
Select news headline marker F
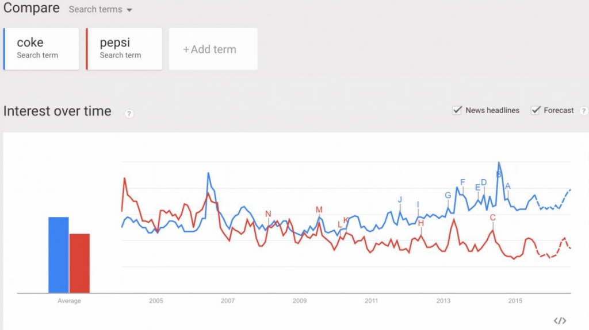coord(462,183)
